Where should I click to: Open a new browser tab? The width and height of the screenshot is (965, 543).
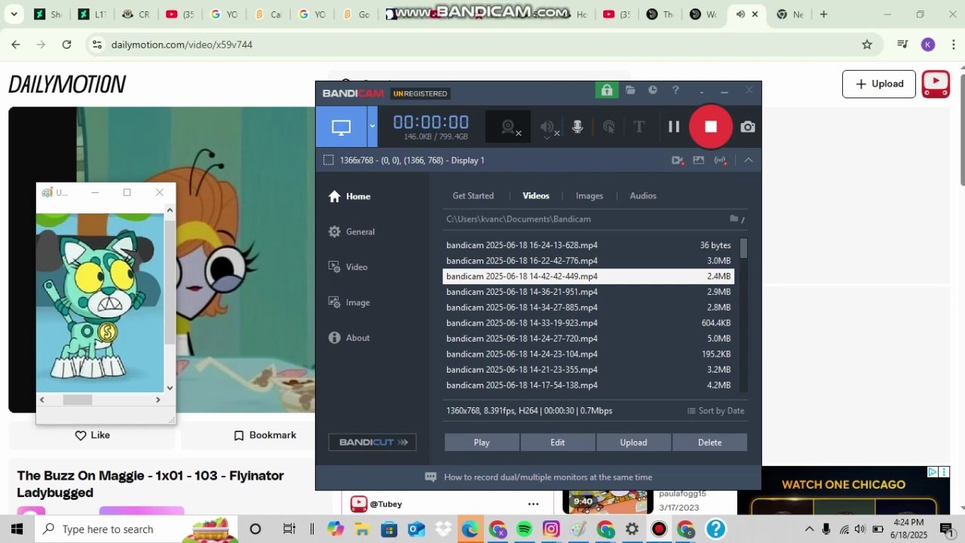(824, 14)
